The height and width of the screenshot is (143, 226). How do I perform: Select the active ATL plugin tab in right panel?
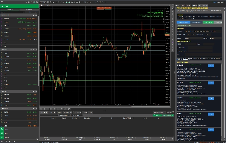pos(203,6)
